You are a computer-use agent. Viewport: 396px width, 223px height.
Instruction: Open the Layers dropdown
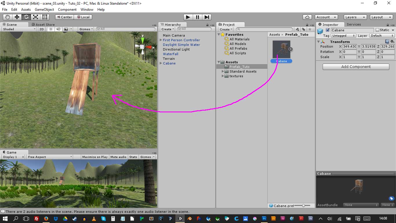point(355,17)
